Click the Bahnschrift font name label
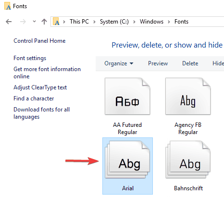 [188, 188]
